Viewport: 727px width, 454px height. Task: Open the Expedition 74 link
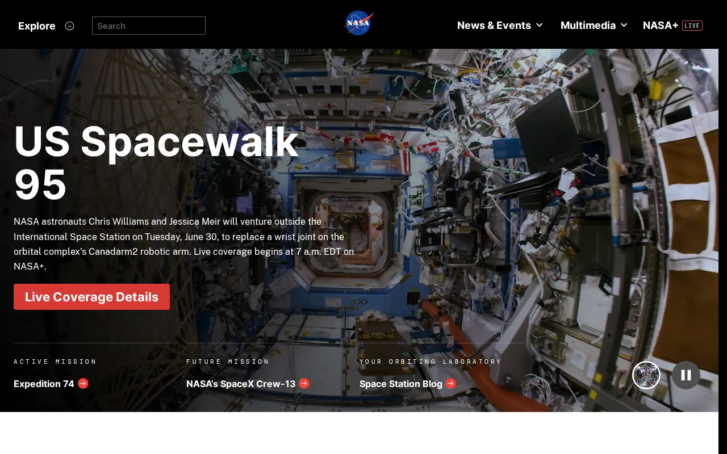coord(44,384)
